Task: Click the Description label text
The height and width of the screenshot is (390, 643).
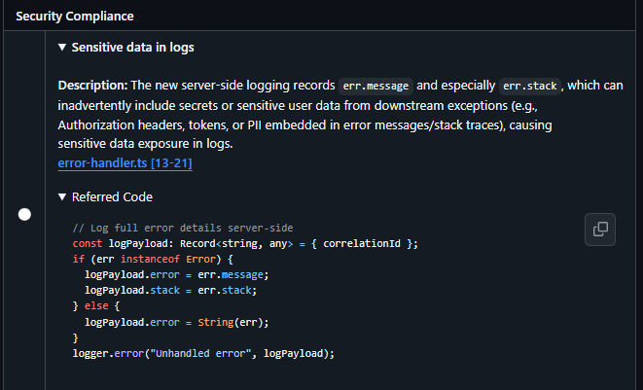Action: click(92, 86)
